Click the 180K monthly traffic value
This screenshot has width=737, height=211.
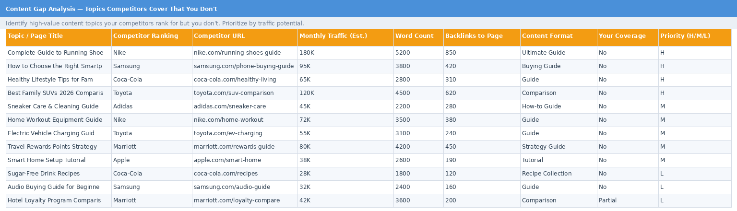click(345, 53)
